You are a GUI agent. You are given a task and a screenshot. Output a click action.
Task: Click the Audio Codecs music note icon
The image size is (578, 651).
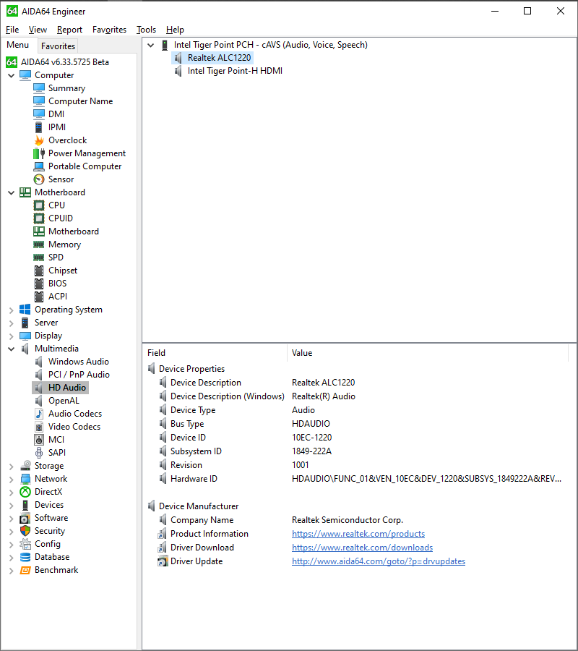[39, 414]
